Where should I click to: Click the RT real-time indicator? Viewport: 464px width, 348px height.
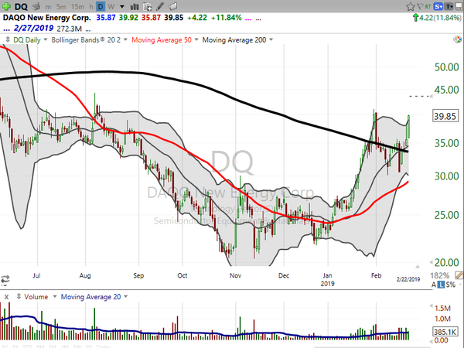click(428, 6)
